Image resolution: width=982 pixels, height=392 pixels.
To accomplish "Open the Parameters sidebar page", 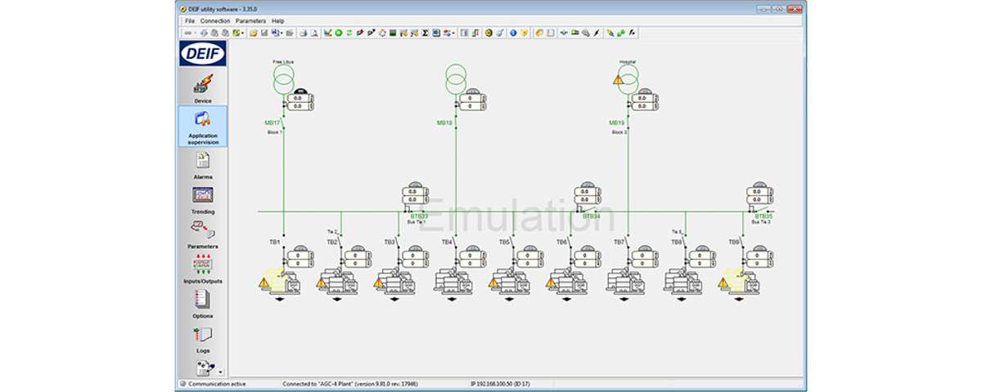I will coord(202,230).
